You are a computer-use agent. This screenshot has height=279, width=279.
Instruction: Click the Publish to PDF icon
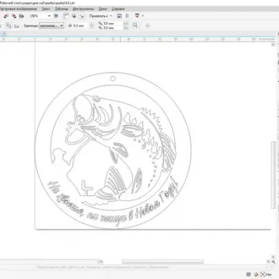pyautogui.click(x=22, y=16)
